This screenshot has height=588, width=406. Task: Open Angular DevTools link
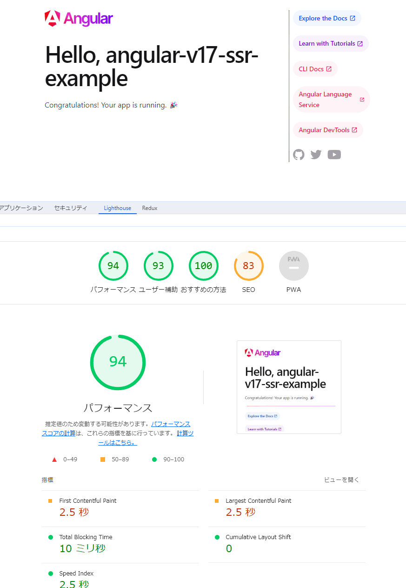328,130
